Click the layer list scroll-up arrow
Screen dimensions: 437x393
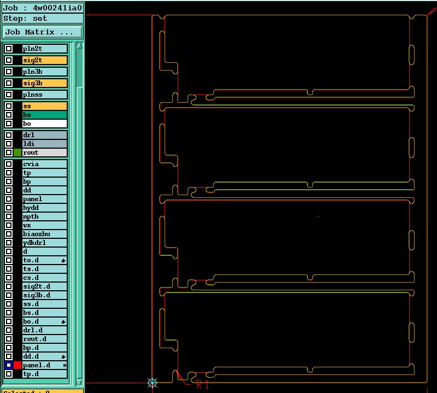[79, 46]
